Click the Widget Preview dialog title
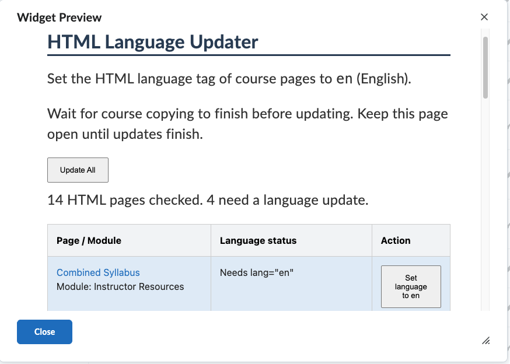Image resolution: width=510 pixels, height=364 pixels. tap(59, 17)
